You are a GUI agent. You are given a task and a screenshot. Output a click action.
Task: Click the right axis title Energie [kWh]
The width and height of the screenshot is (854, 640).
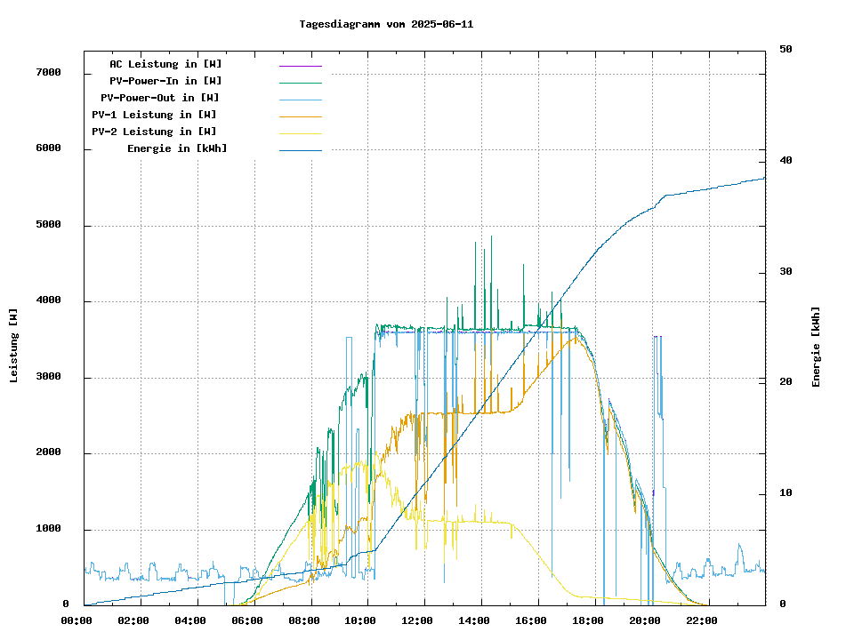816,347
